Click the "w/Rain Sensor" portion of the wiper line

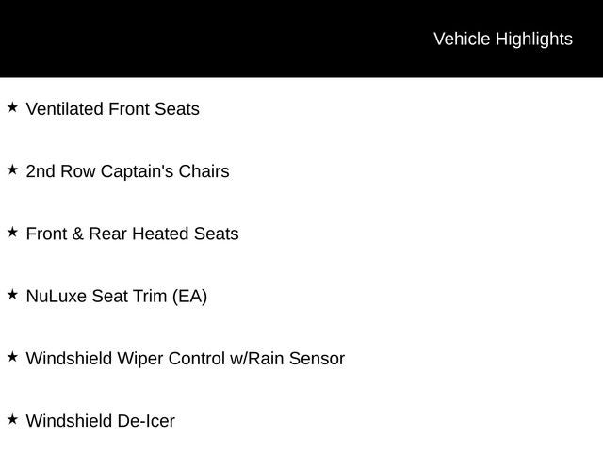point(287,359)
